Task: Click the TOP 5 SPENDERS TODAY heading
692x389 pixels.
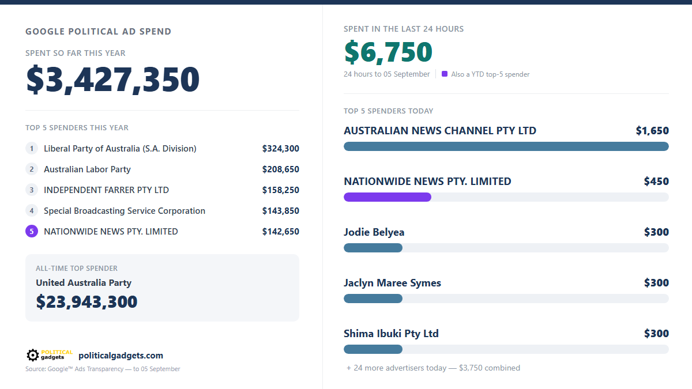Action: (x=389, y=111)
